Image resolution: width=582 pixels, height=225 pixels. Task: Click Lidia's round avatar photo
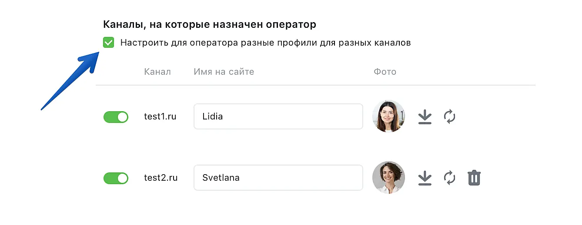(x=388, y=116)
